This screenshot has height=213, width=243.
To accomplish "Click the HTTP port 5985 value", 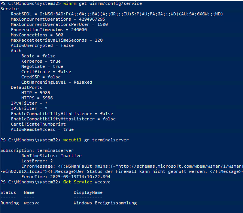I will pos(45,93).
